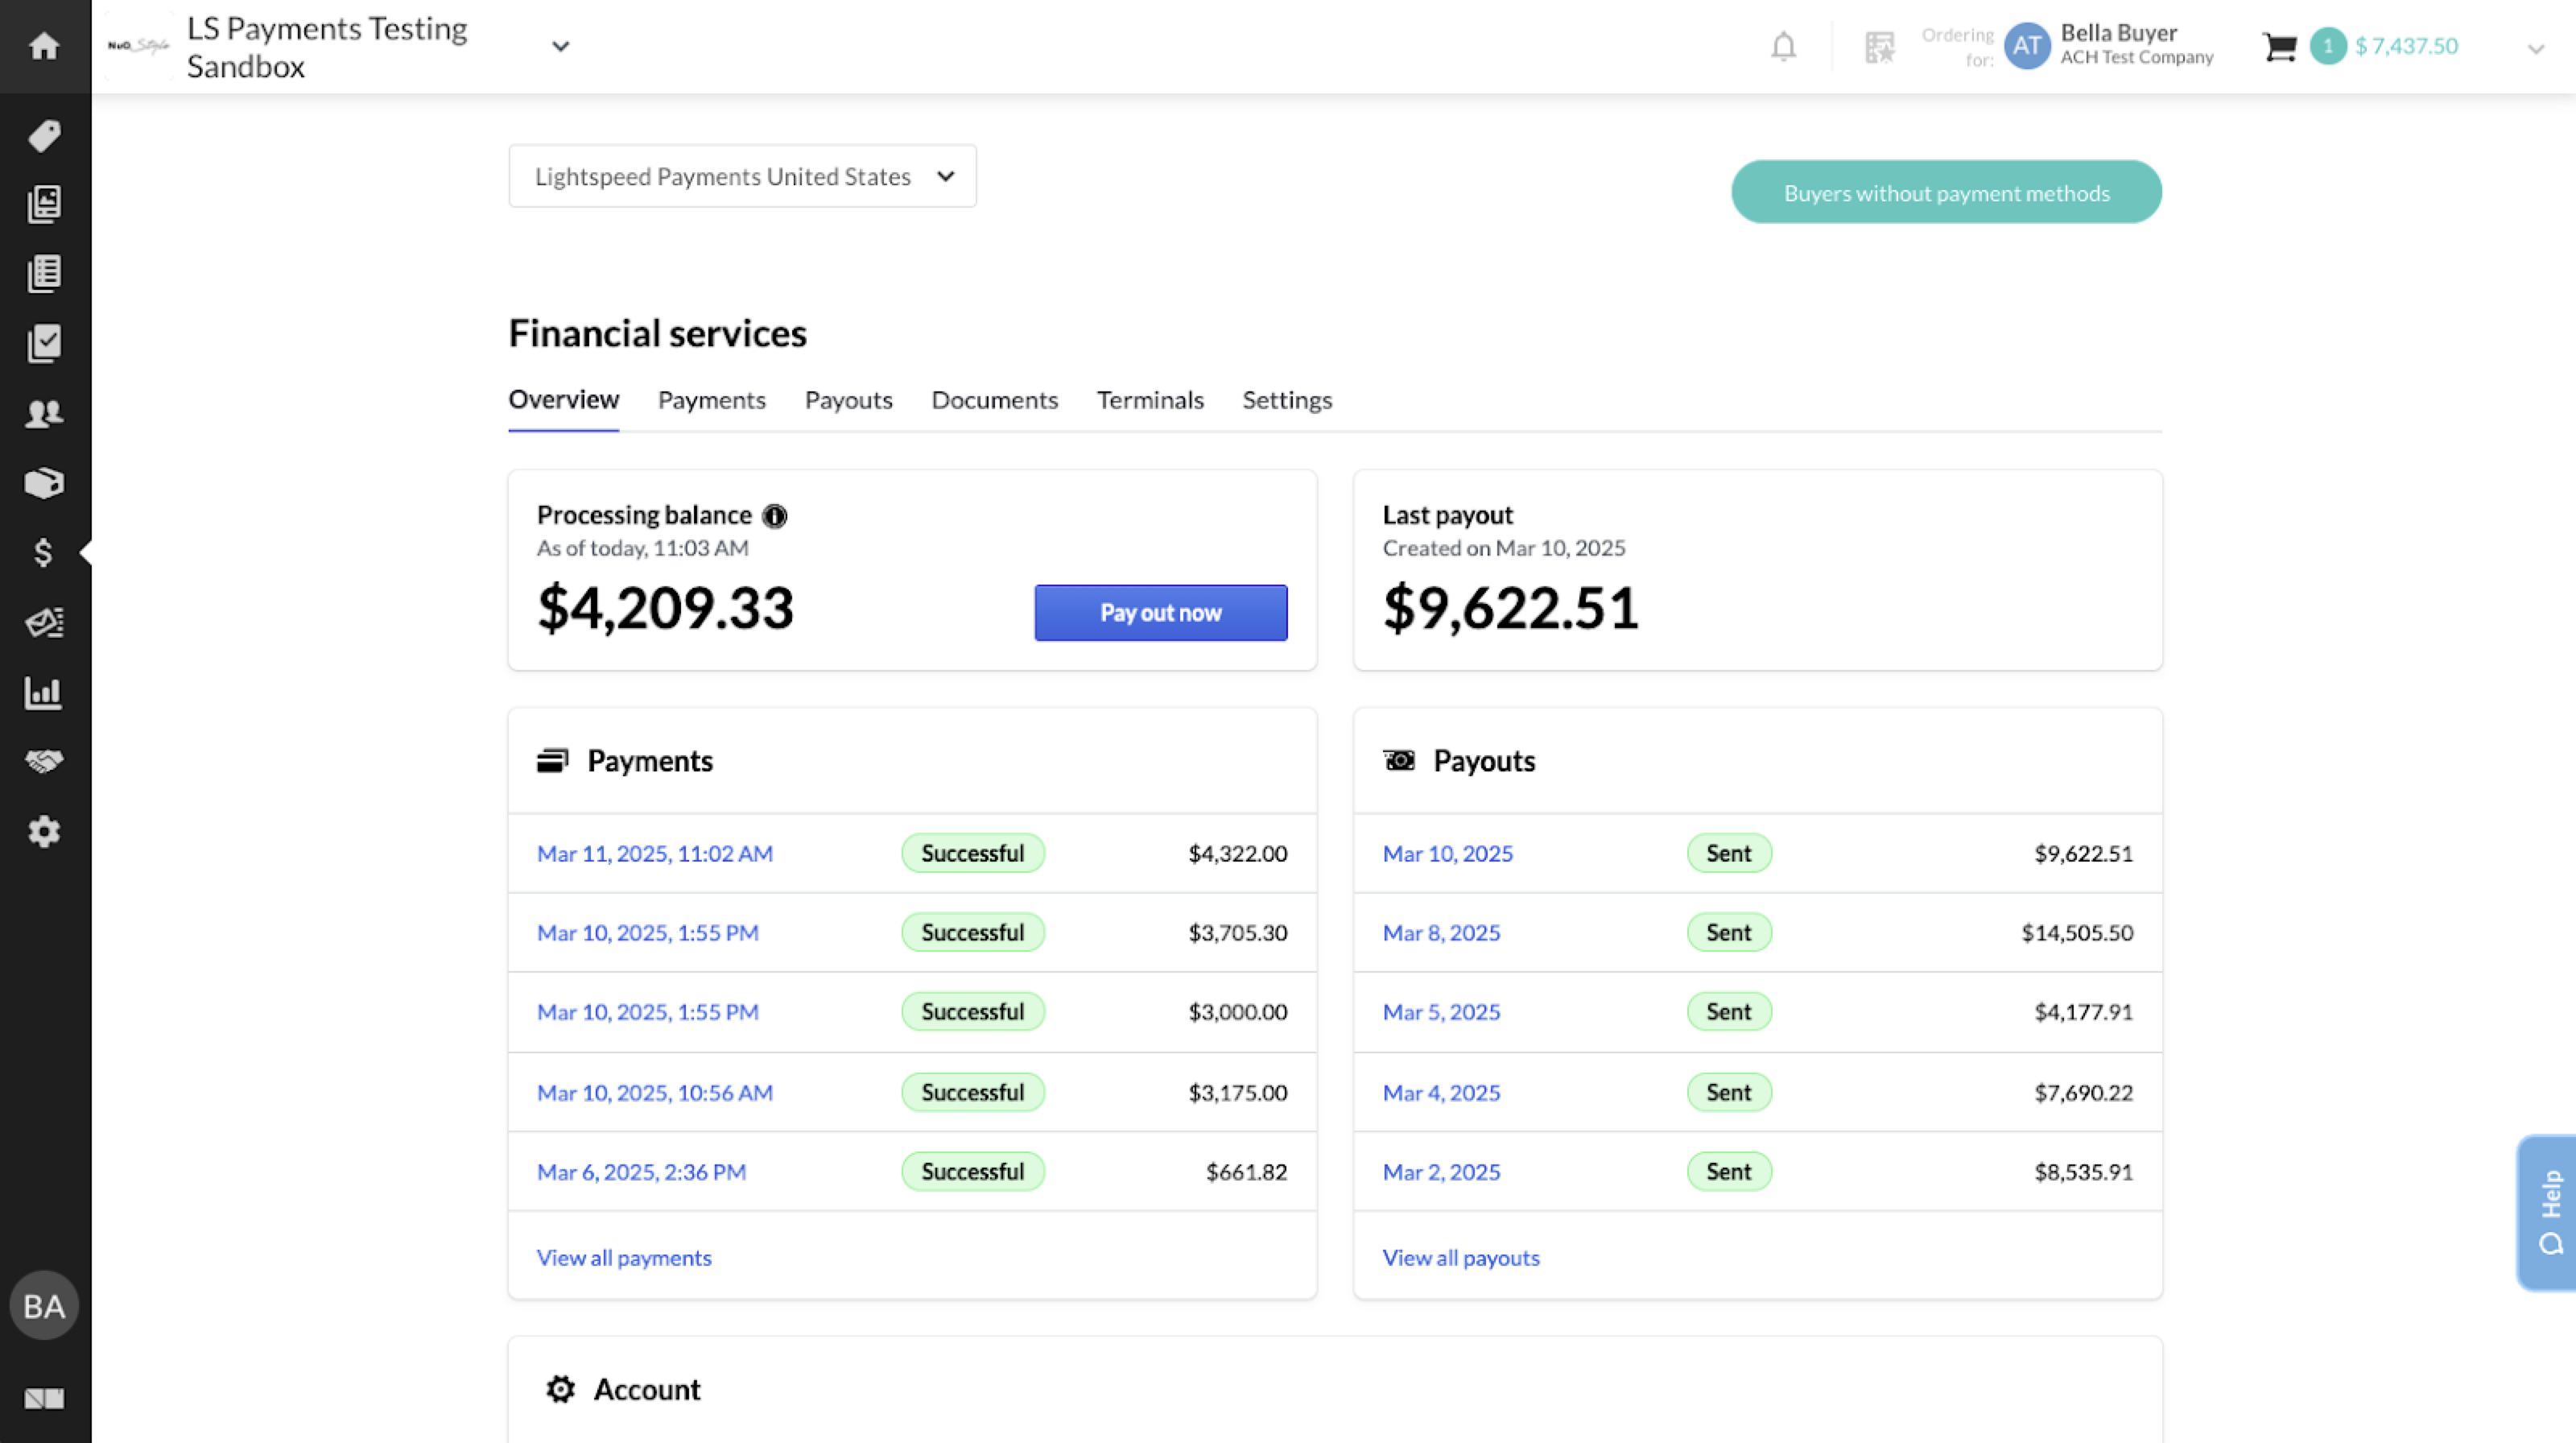Click the $3,000.00 payment amount
This screenshot has height=1443, width=2576.
[x=1237, y=1012]
